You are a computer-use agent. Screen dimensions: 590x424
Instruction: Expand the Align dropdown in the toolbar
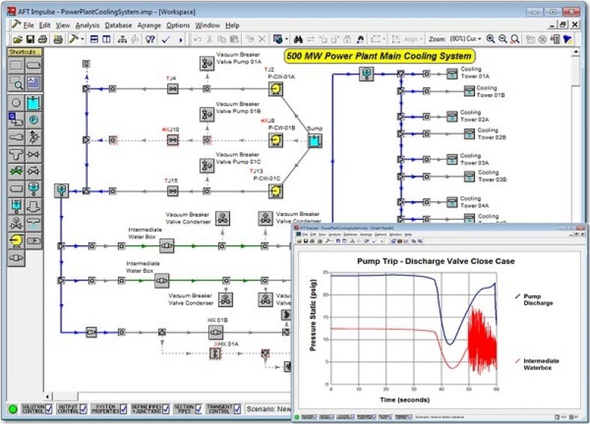(422, 39)
